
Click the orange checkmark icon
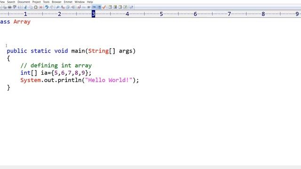[104, 8]
